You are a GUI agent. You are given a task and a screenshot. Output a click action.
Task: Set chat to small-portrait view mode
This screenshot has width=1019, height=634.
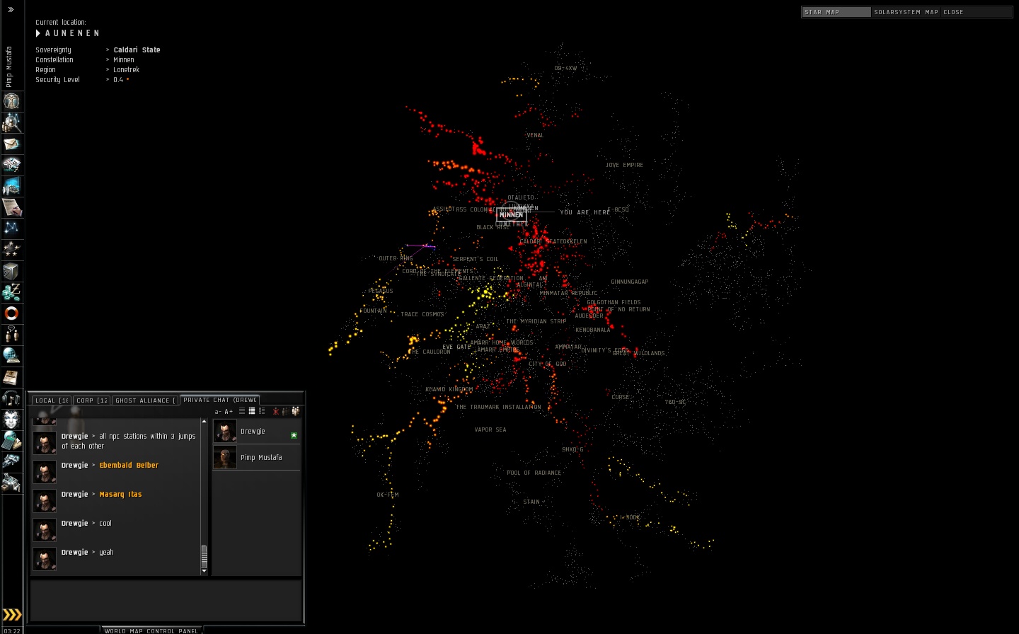pos(252,411)
